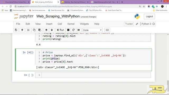The height and width of the screenshot is (95, 169).
Task: Cut selected cells with scissors icon
Action: coord(29,30)
